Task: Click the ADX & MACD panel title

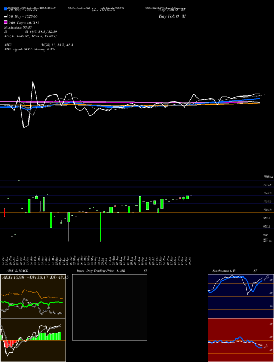Action: [x=18, y=271]
